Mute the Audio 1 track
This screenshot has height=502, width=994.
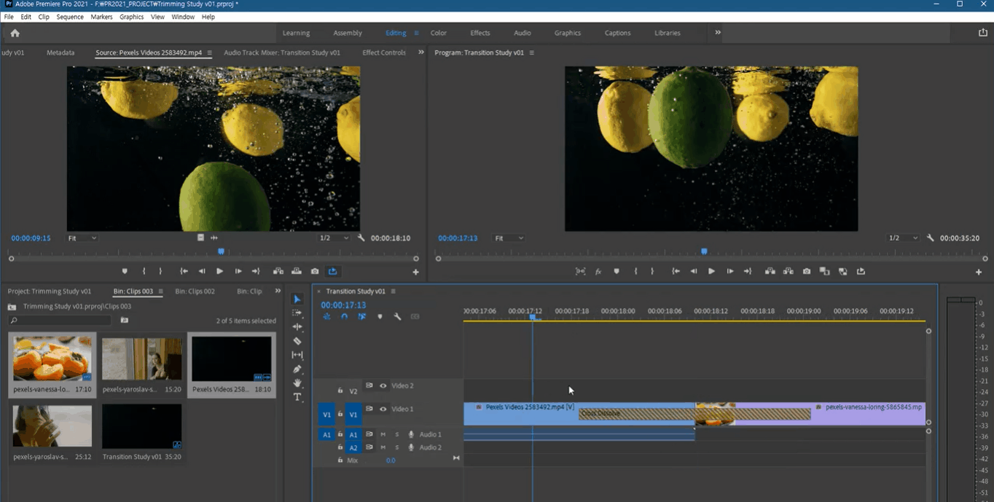(x=383, y=434)
